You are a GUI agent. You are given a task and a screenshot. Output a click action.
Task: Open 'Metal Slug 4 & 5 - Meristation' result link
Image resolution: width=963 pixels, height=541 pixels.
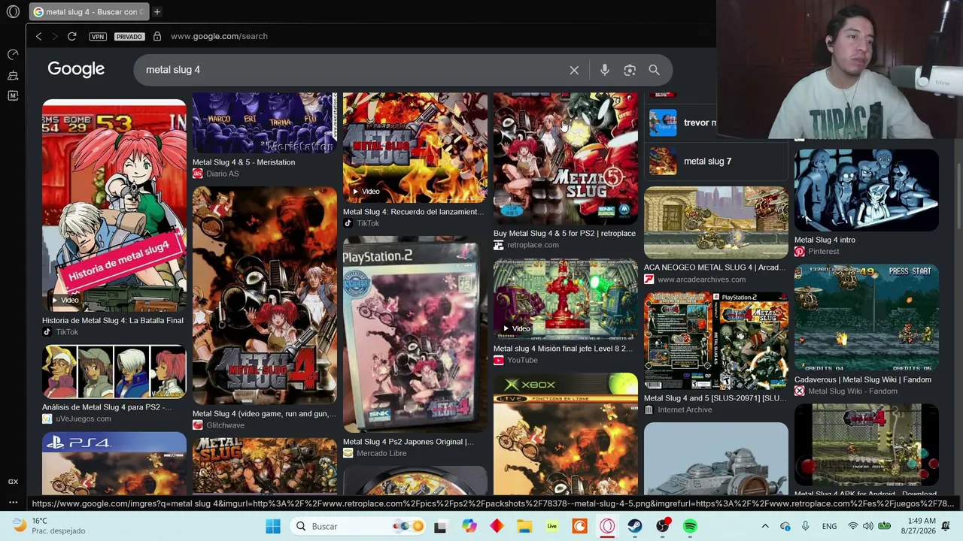click(244, 162)
